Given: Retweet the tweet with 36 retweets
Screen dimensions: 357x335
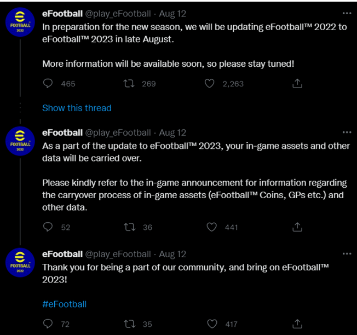Looking at the screenshot, I should pos(130,227).
